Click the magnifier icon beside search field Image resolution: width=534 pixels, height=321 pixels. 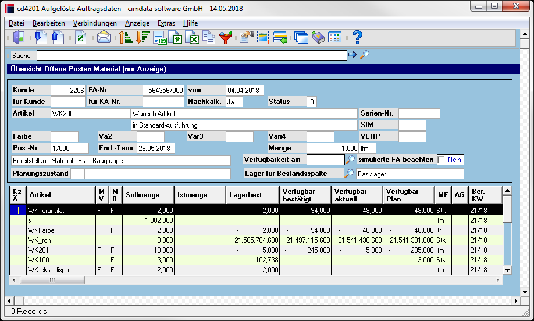[365, 55]
